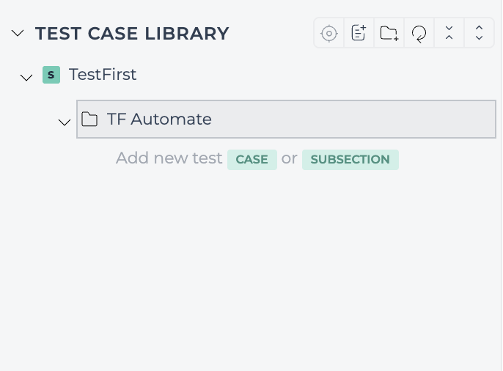Collapse the TF Automate section chevron
503x371 pixels.
[x=65, y=122]
